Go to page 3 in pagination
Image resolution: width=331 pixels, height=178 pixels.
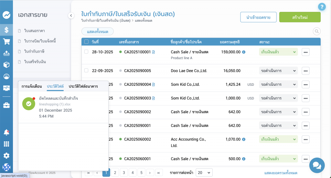pos(124,173)
